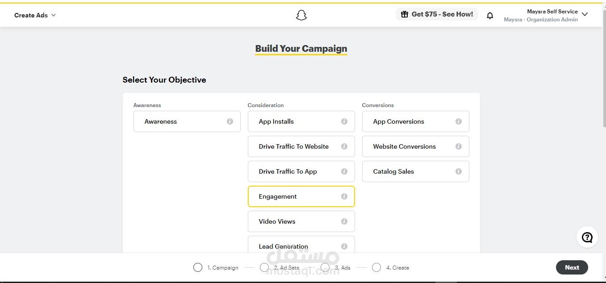Screen dimensions: 606x283
Task: Open the help chat bubble
Action: pos(587,237)
